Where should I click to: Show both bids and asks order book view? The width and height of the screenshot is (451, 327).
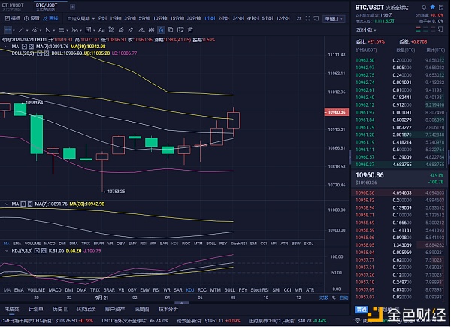[x=418, y=29]
